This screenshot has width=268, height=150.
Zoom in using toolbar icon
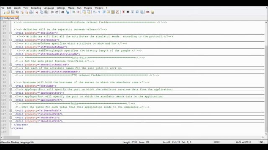coord(74,12)
